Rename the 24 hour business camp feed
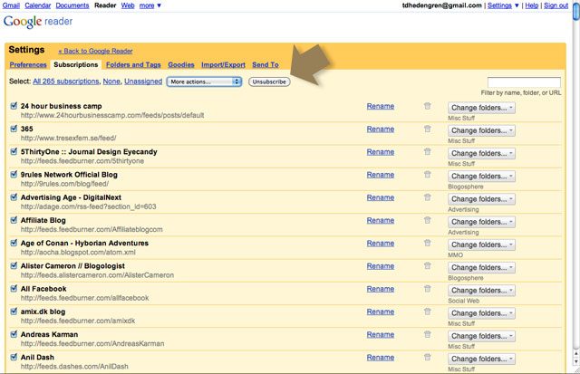The height and width of the screenshot is (374, 580). (381, 106)
